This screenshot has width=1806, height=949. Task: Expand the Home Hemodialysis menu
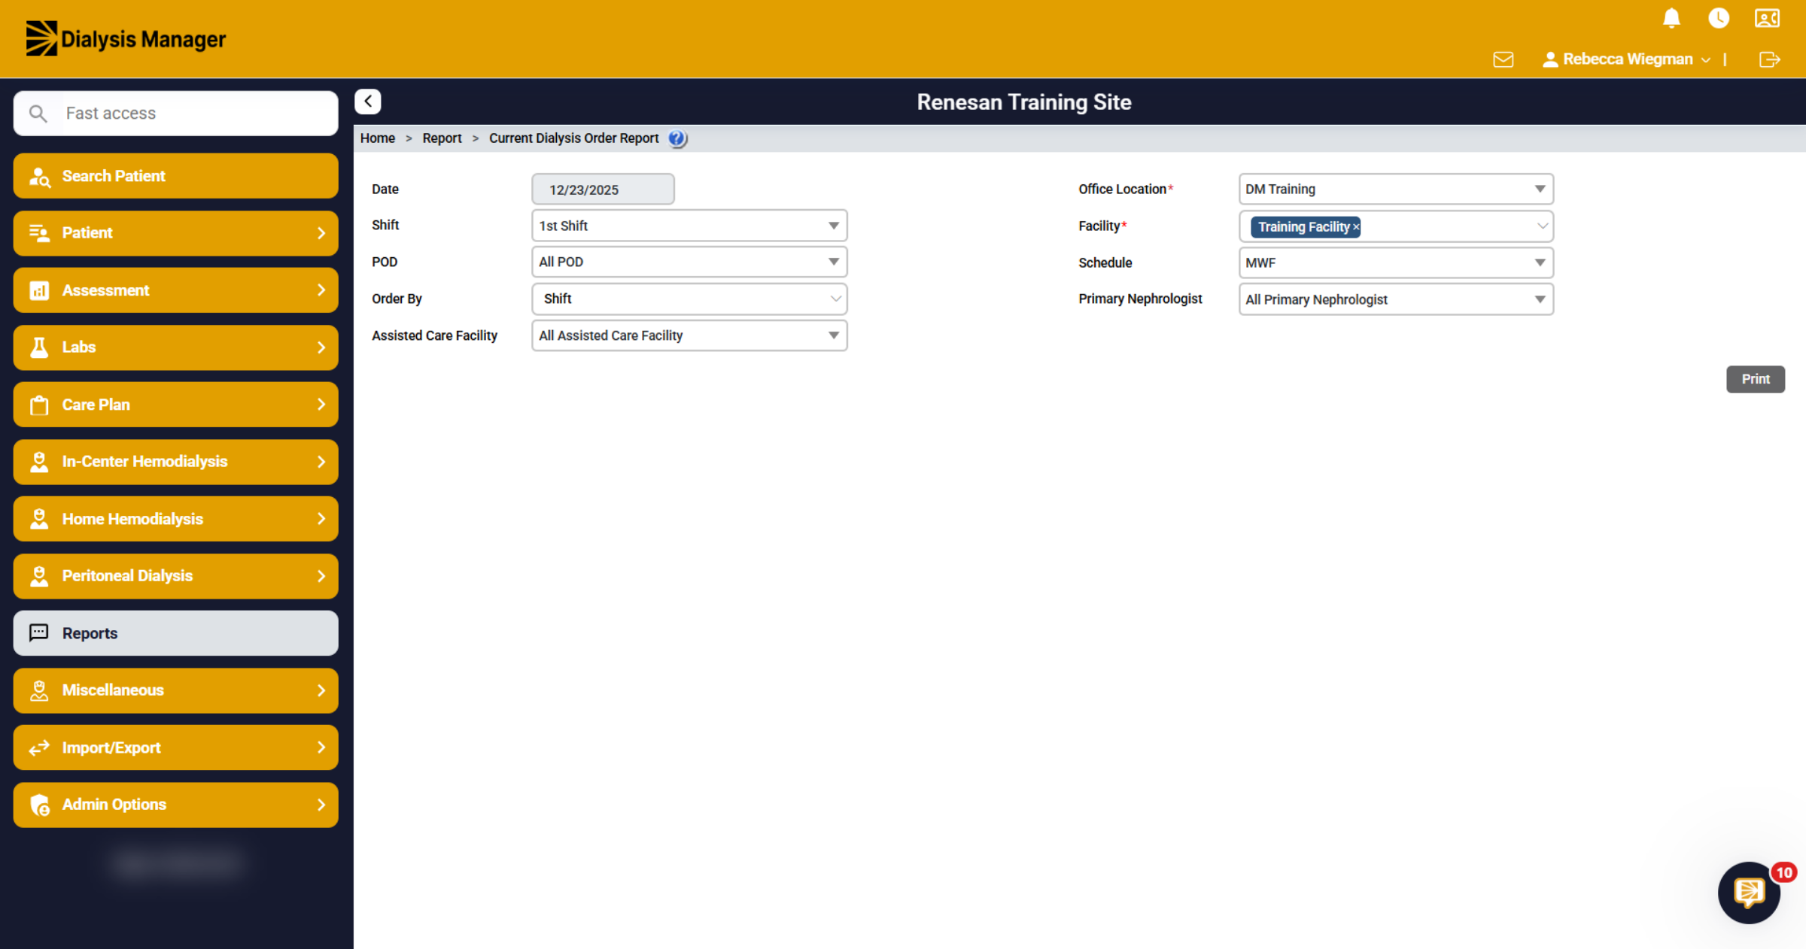(x=175, y=519)
